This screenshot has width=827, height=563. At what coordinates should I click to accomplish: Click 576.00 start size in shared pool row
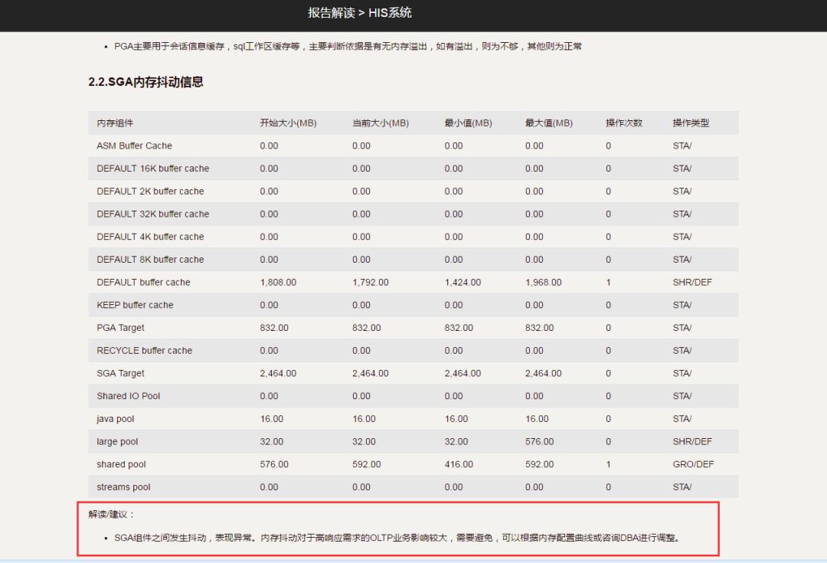(273, 464)
